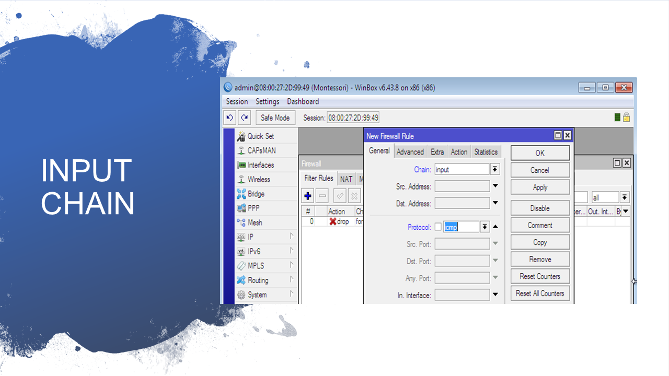669x376 pixels.
Task: Toggle the Safe Mode button
Action: tap(275, 118)
